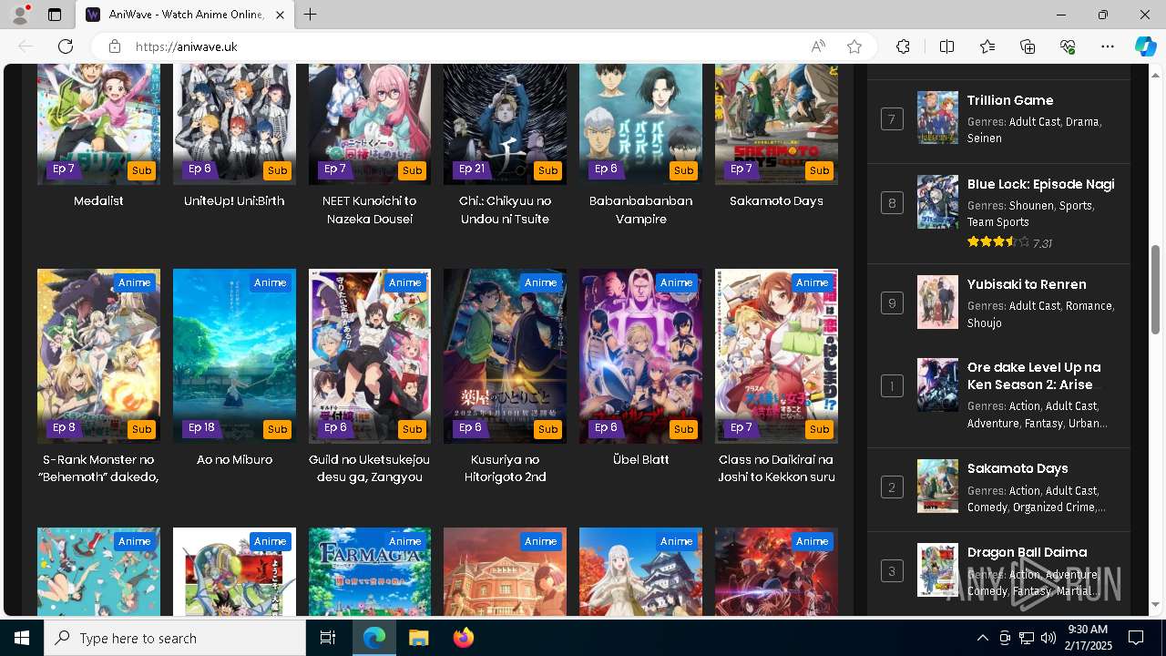Open Kusuriya no Hitorigoto 2nd poster
Screen dimensions: 1166x656
505,356
